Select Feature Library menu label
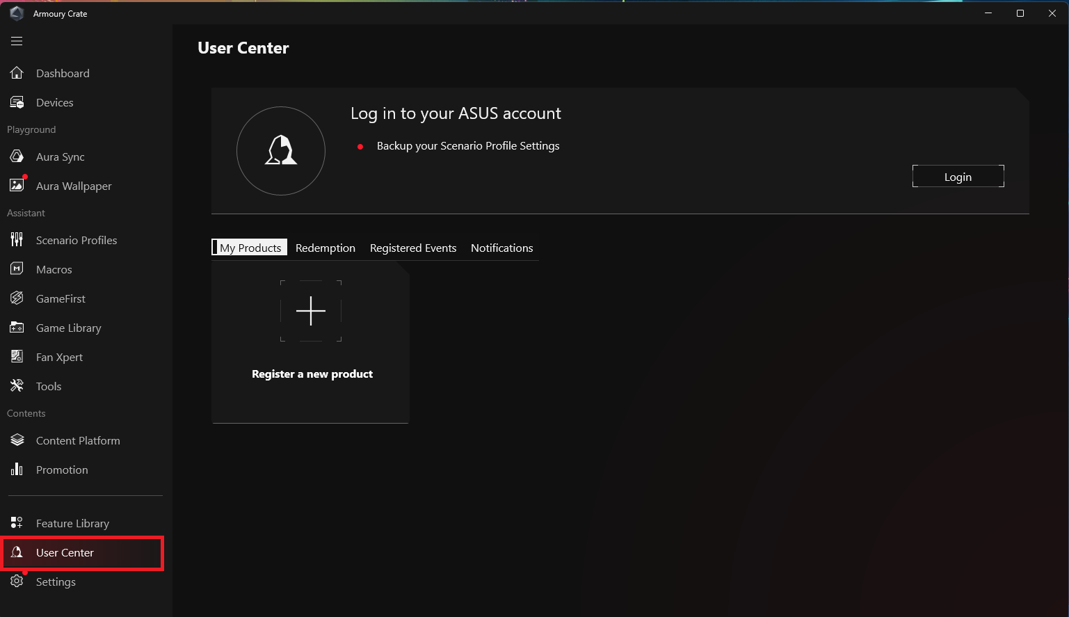The width and height of the screenshot is (1069, 617). click(73, 523)
